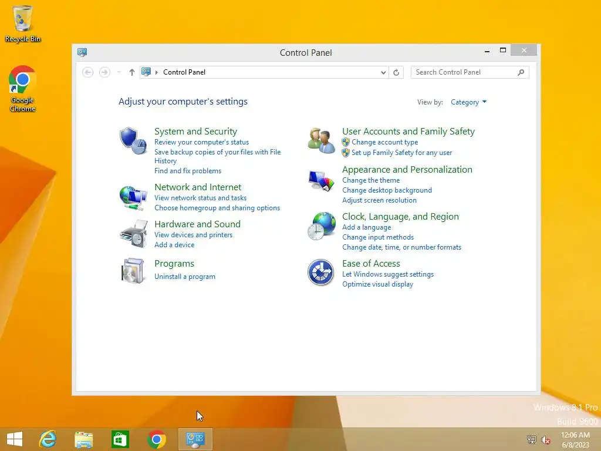
Task: Click View devices and printers
Action: [x=193, y=235]
